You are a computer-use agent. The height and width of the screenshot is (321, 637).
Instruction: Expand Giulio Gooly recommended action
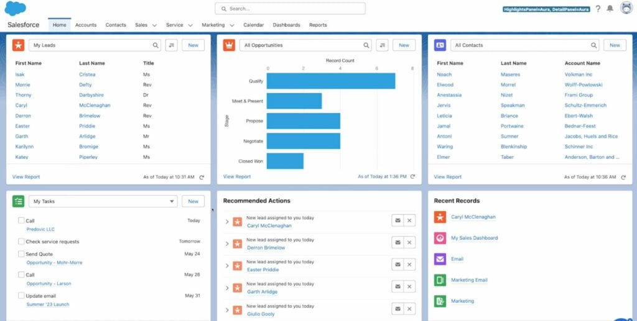227,310
